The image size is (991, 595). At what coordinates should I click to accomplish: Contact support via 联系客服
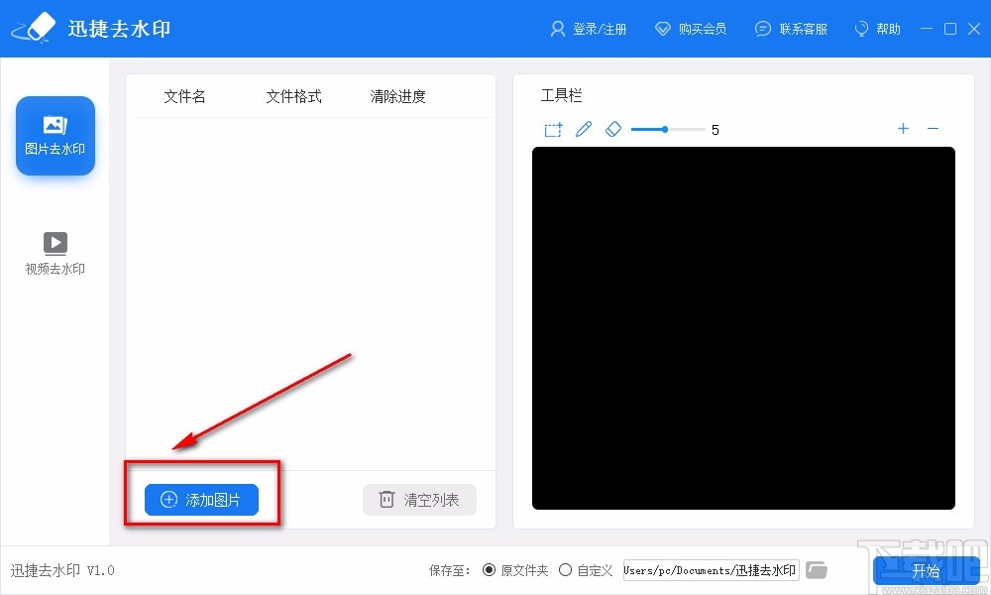tap(791, 29)
